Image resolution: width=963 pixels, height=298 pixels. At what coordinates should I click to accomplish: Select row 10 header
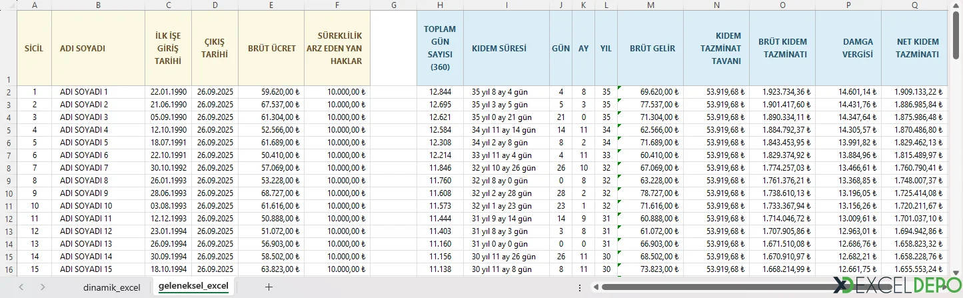pos(8,193)
